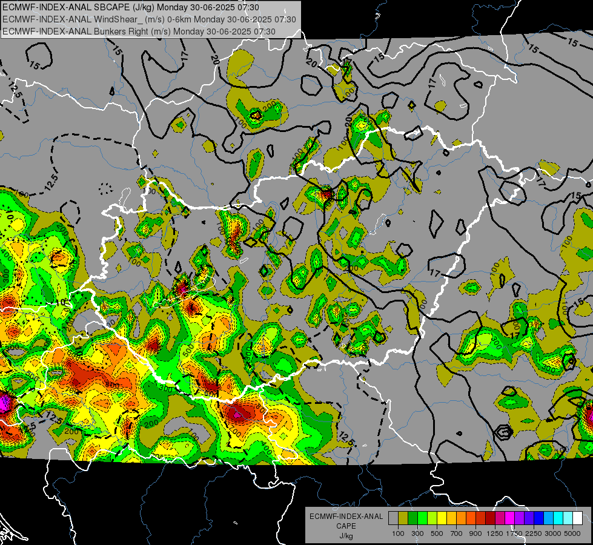The image size is (593, 545).
Task: Click the legend label 2250
Action: [x=534, y=533]
